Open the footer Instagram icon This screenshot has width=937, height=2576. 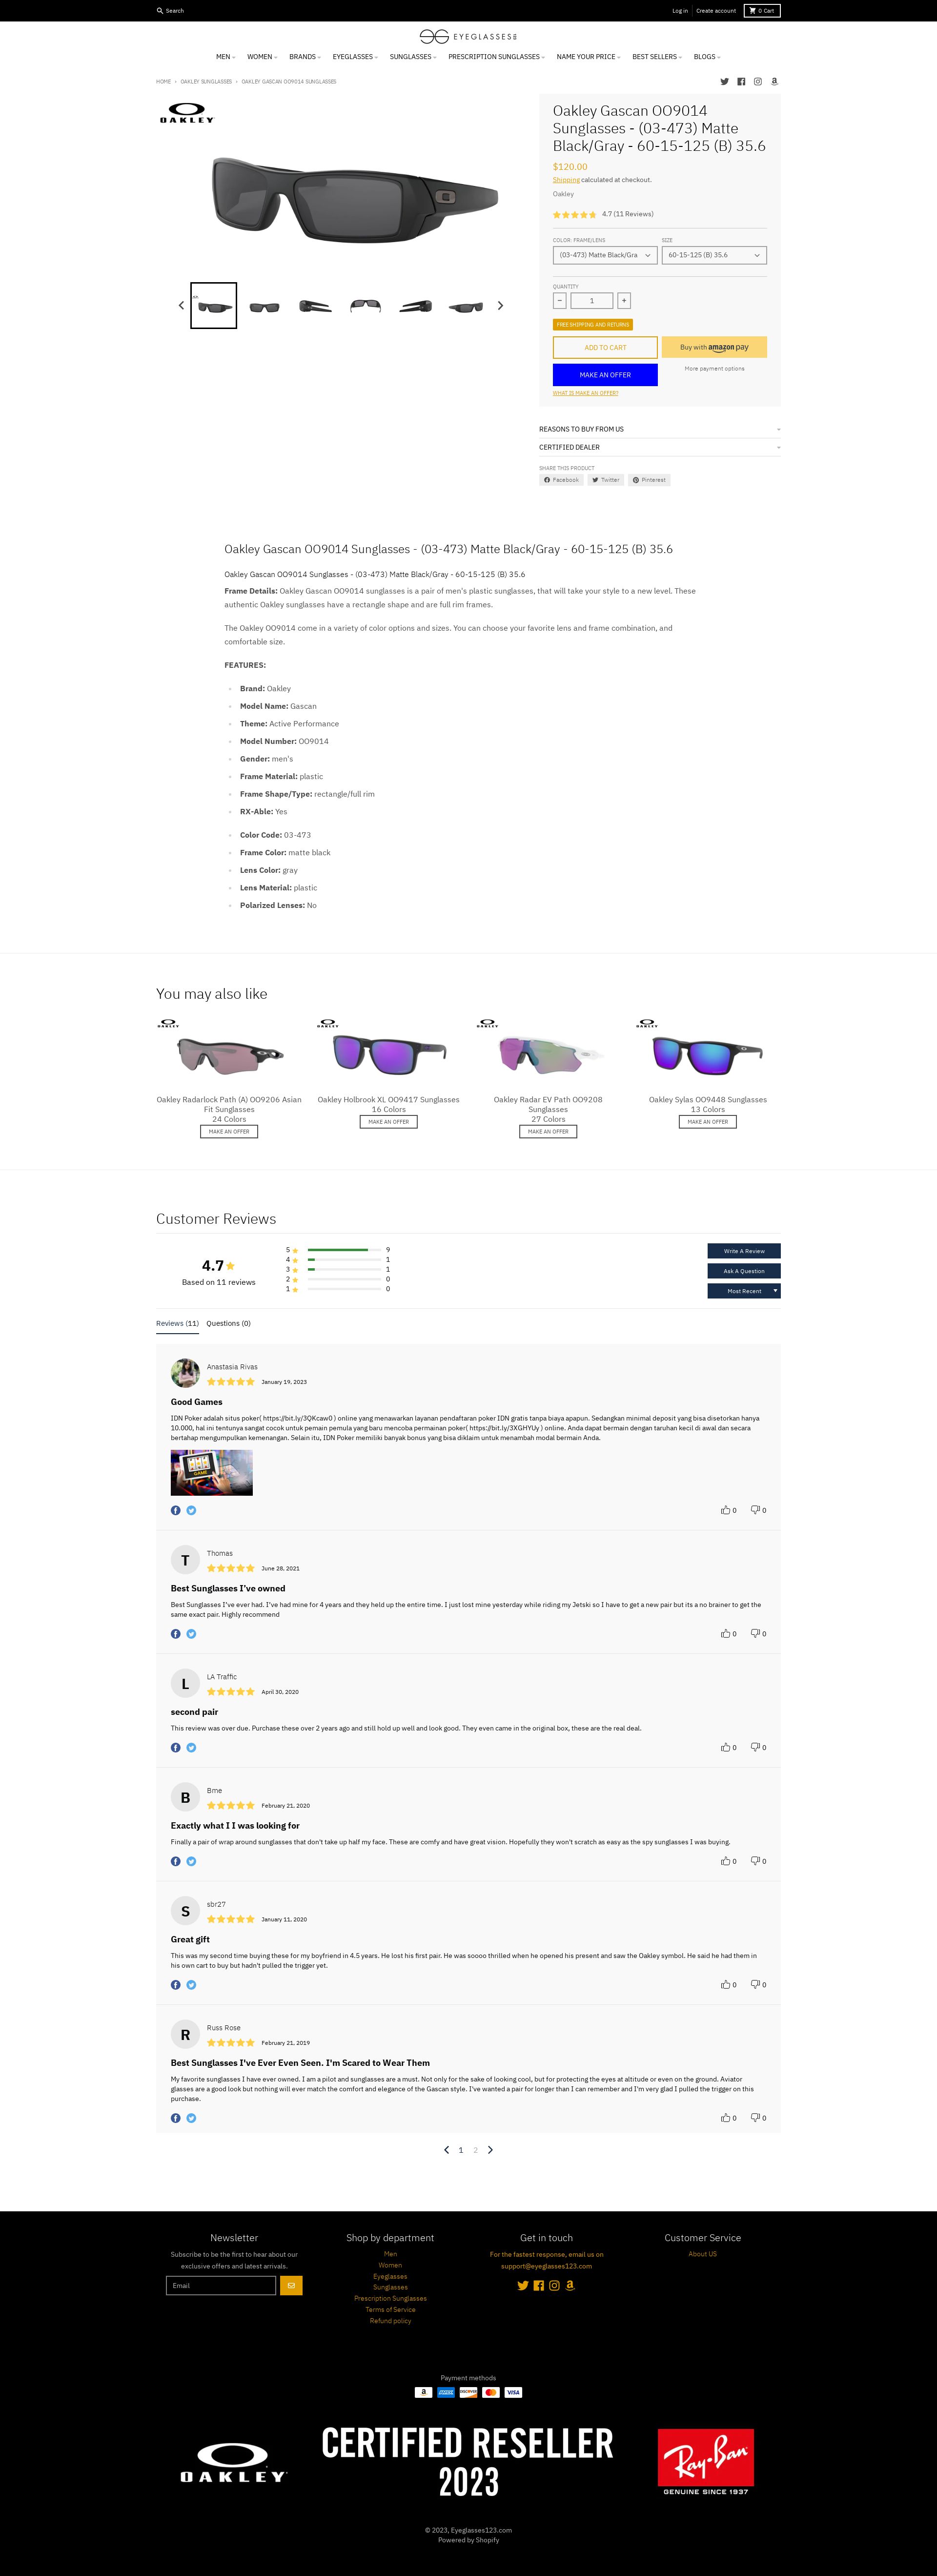coord(554,2286)
